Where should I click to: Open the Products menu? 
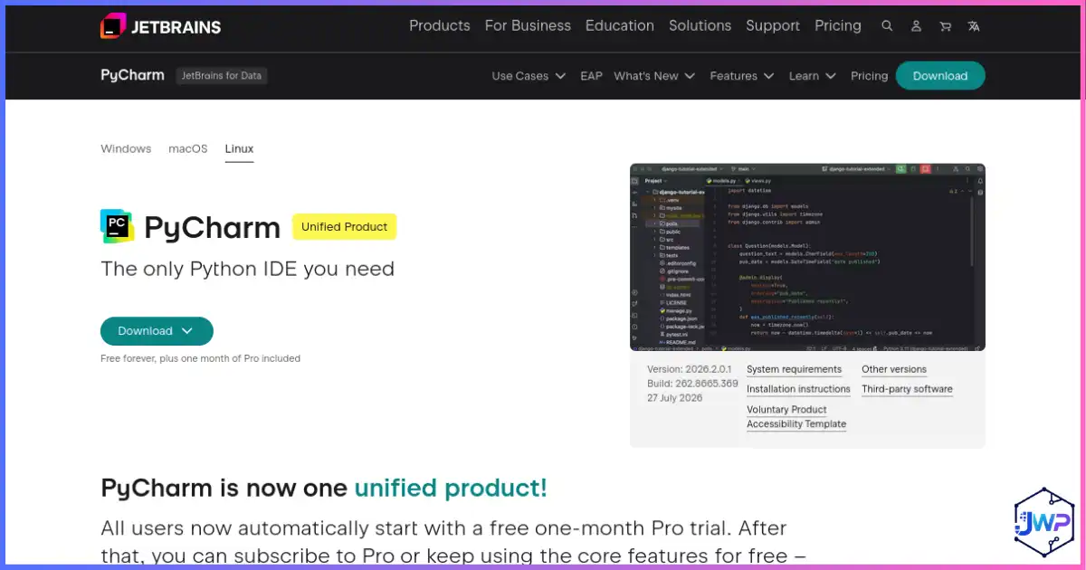pyautogui.click(x=440, y=25)
